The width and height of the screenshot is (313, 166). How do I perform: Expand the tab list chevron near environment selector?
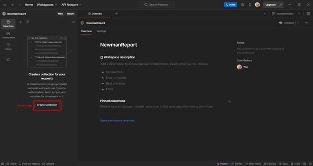coord(265,14)
